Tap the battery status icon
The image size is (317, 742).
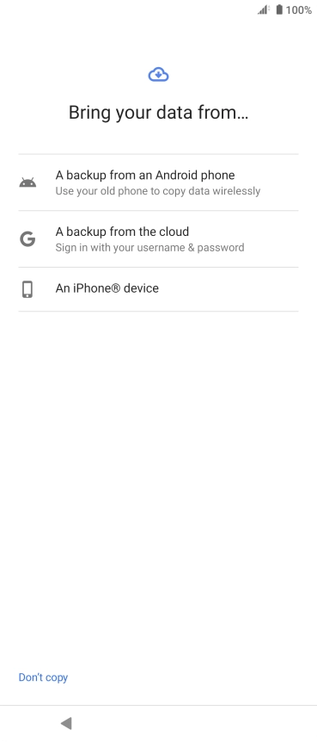point(279,9)
